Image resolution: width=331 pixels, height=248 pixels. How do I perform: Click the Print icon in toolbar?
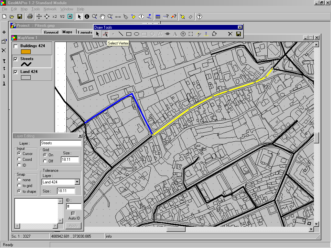click(30, 16)
